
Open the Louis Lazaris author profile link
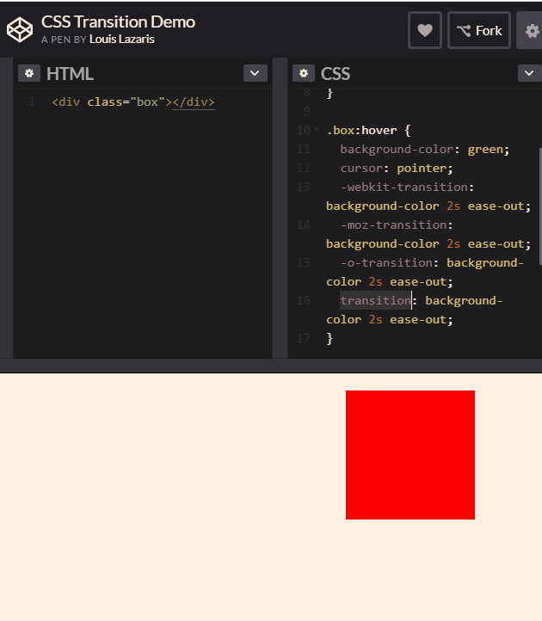pyautogui.click(x=121, y=40)
